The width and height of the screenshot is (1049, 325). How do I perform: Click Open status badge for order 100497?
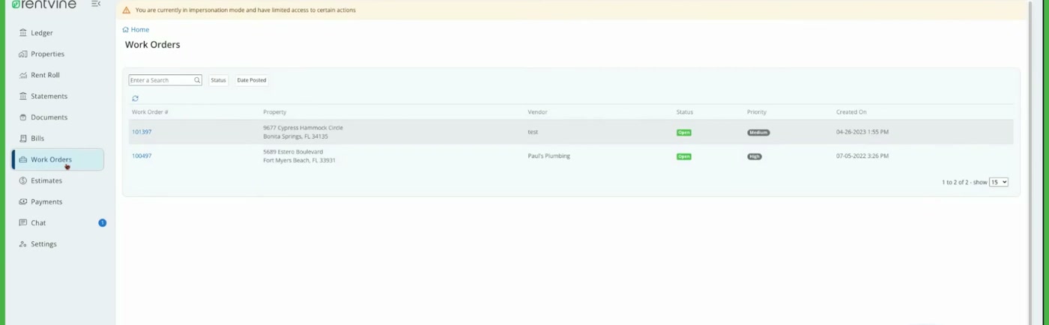pos(684,157)
